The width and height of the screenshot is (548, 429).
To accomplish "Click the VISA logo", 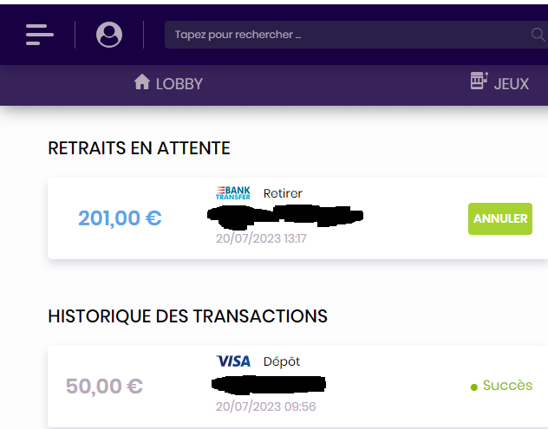I will pyautogui.click(x=233, y=361).
